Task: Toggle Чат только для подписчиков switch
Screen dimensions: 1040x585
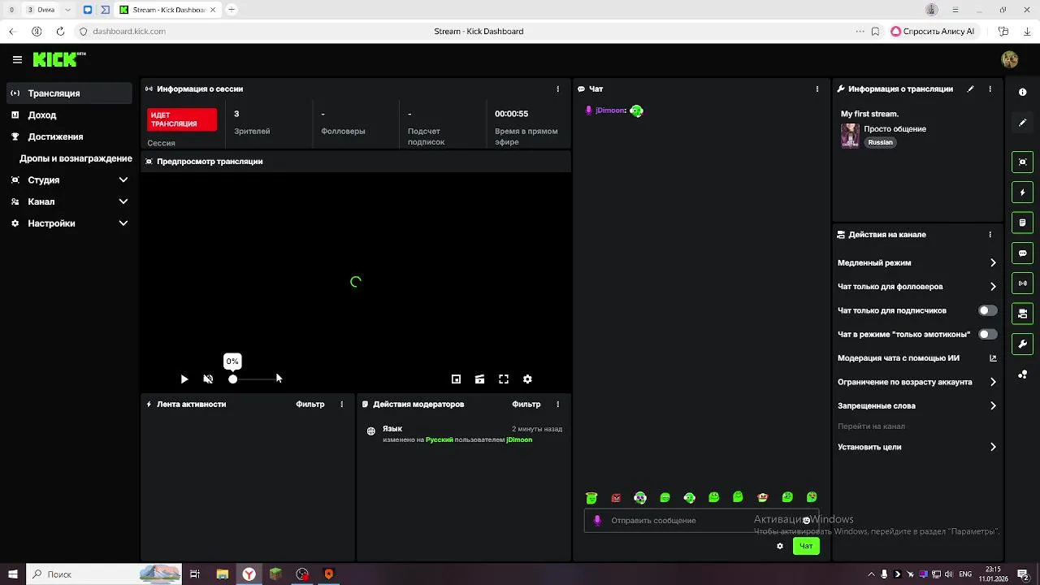Action: click(x=987, y=310)
